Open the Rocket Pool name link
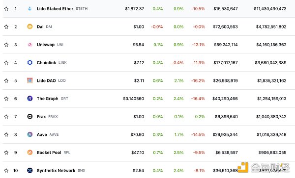295x178 pixels. (54, 153)
